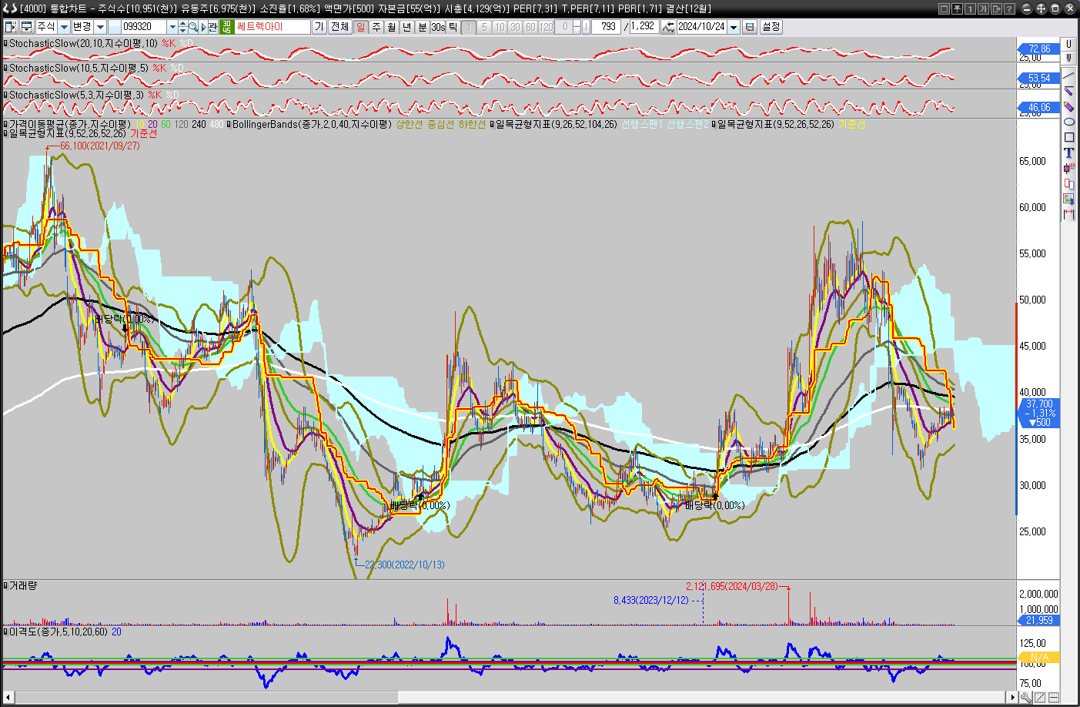The image size is (1080, 707).
Task: Open the 설정 settings button
Action: coord(771,27)
